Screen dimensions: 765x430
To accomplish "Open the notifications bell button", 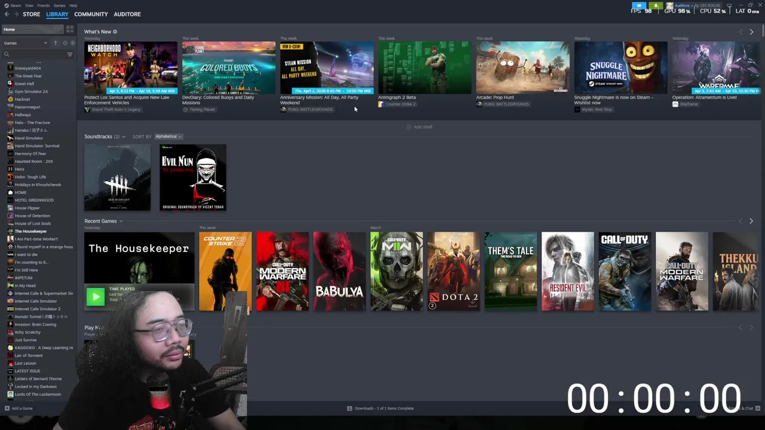I will 656,5.
